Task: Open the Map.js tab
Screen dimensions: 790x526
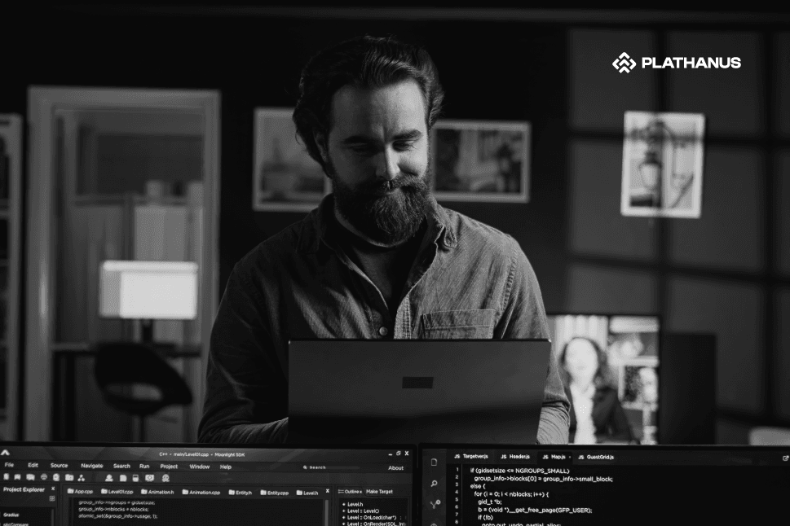Action: pyautogui.click(x=554, y=457)
